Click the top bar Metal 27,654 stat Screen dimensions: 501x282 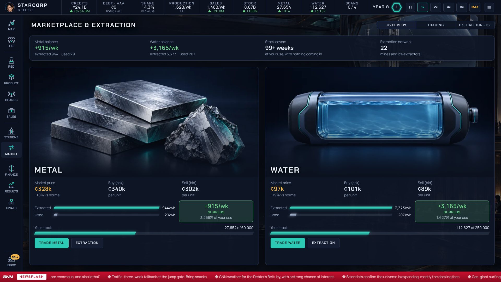(x=284, y=7)
